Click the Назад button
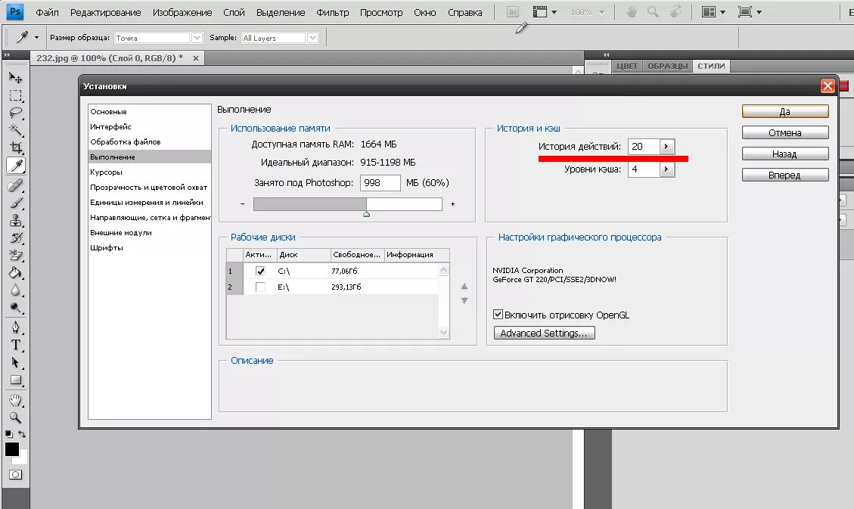The image size is (854, 509). click(785, 154)
